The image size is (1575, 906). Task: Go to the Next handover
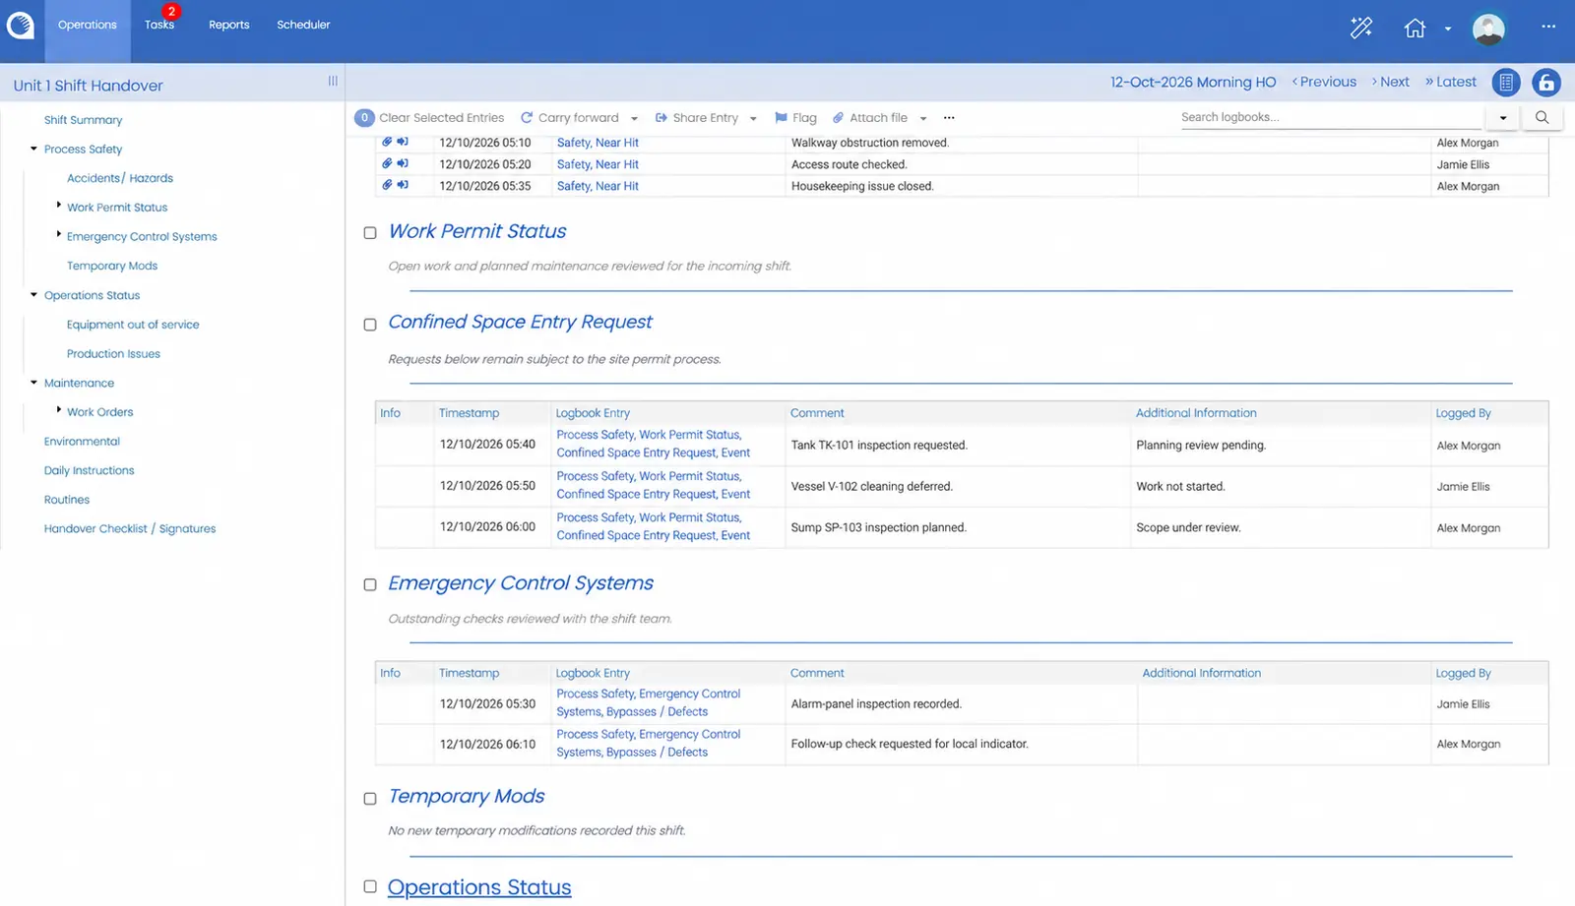coord(1390,82)
